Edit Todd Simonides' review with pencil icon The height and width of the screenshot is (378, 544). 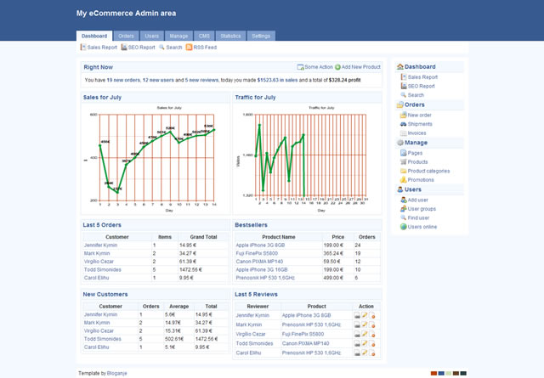pos(365,343)
